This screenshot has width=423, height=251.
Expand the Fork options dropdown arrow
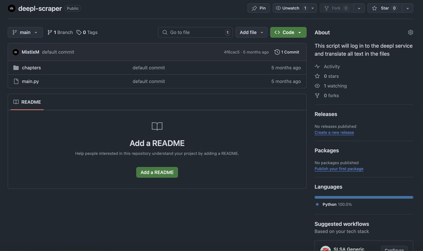[x=359, y=8]
